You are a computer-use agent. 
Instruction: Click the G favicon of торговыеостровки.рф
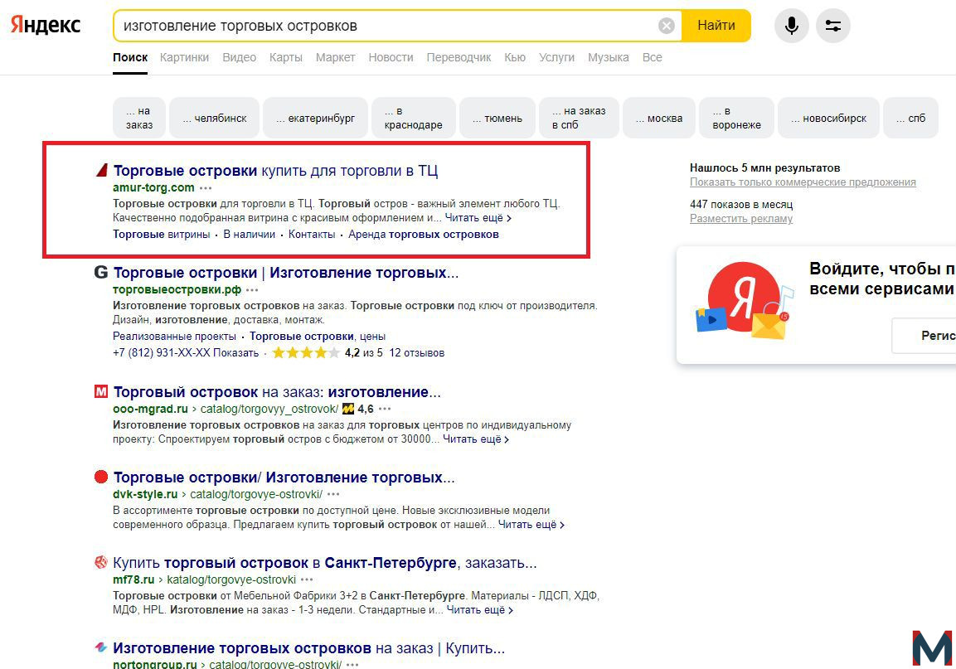[101, 272]
